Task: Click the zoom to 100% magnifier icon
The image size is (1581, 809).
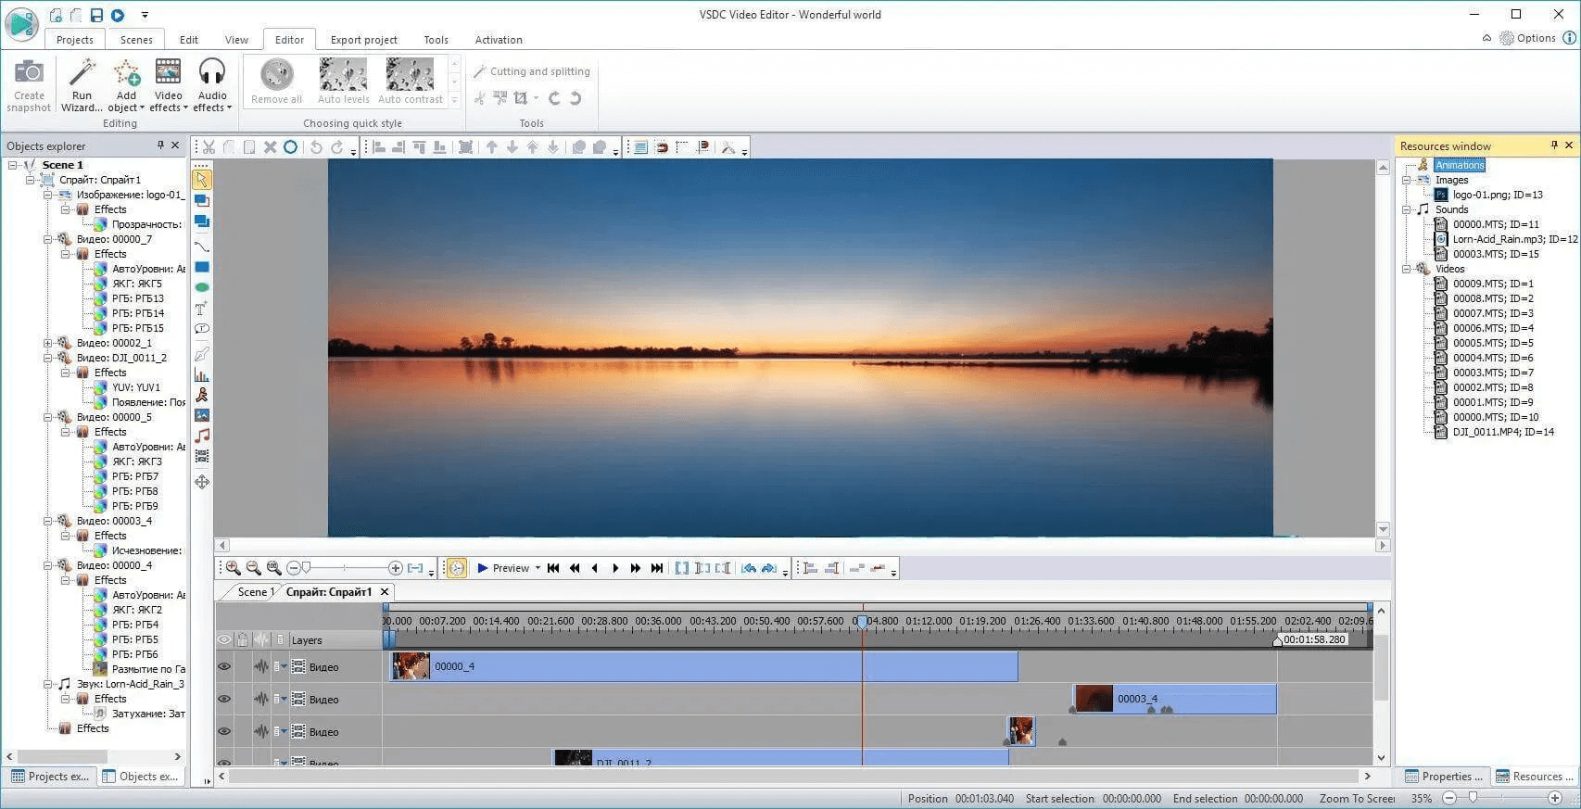Action: pyautogui.click(x=273, y=568)
